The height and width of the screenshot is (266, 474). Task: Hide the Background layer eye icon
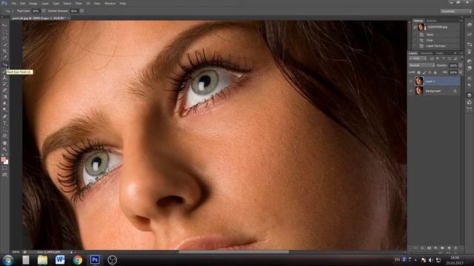pyautogui.click(x=411, y=91)
